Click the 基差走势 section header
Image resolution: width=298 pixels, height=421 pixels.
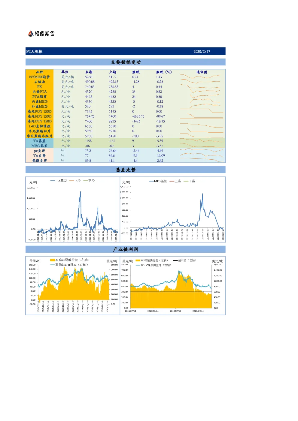tap(126, 170)
